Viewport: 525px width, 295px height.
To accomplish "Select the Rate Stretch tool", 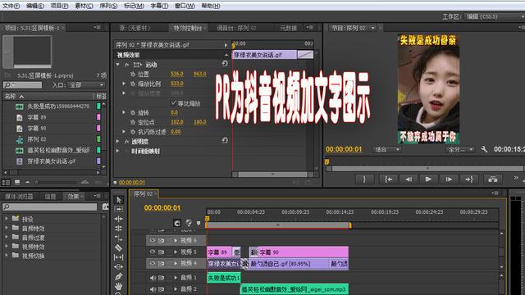I will pyautogui.click(x=118, y=238).
